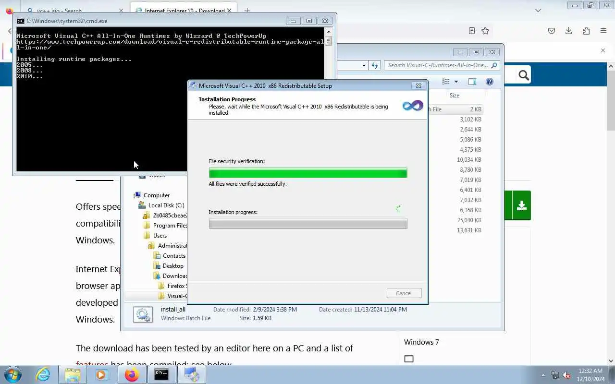Toggle the Explorer preview pane icon
This screenshot has height=384, width=615.
coord(472,82)
